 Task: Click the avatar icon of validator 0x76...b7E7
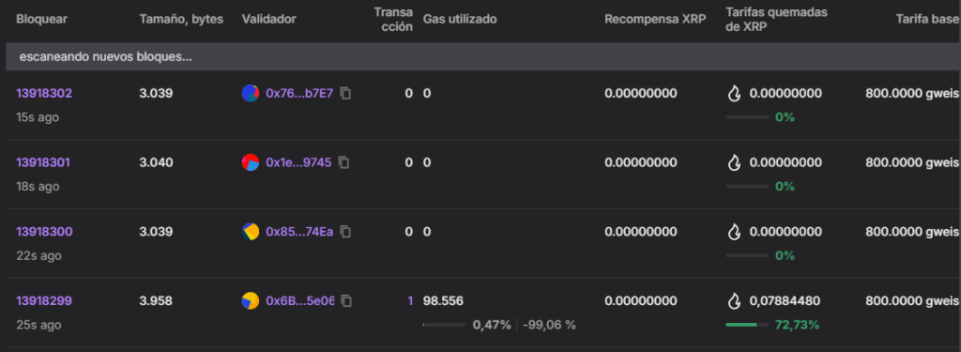[250, 93]
